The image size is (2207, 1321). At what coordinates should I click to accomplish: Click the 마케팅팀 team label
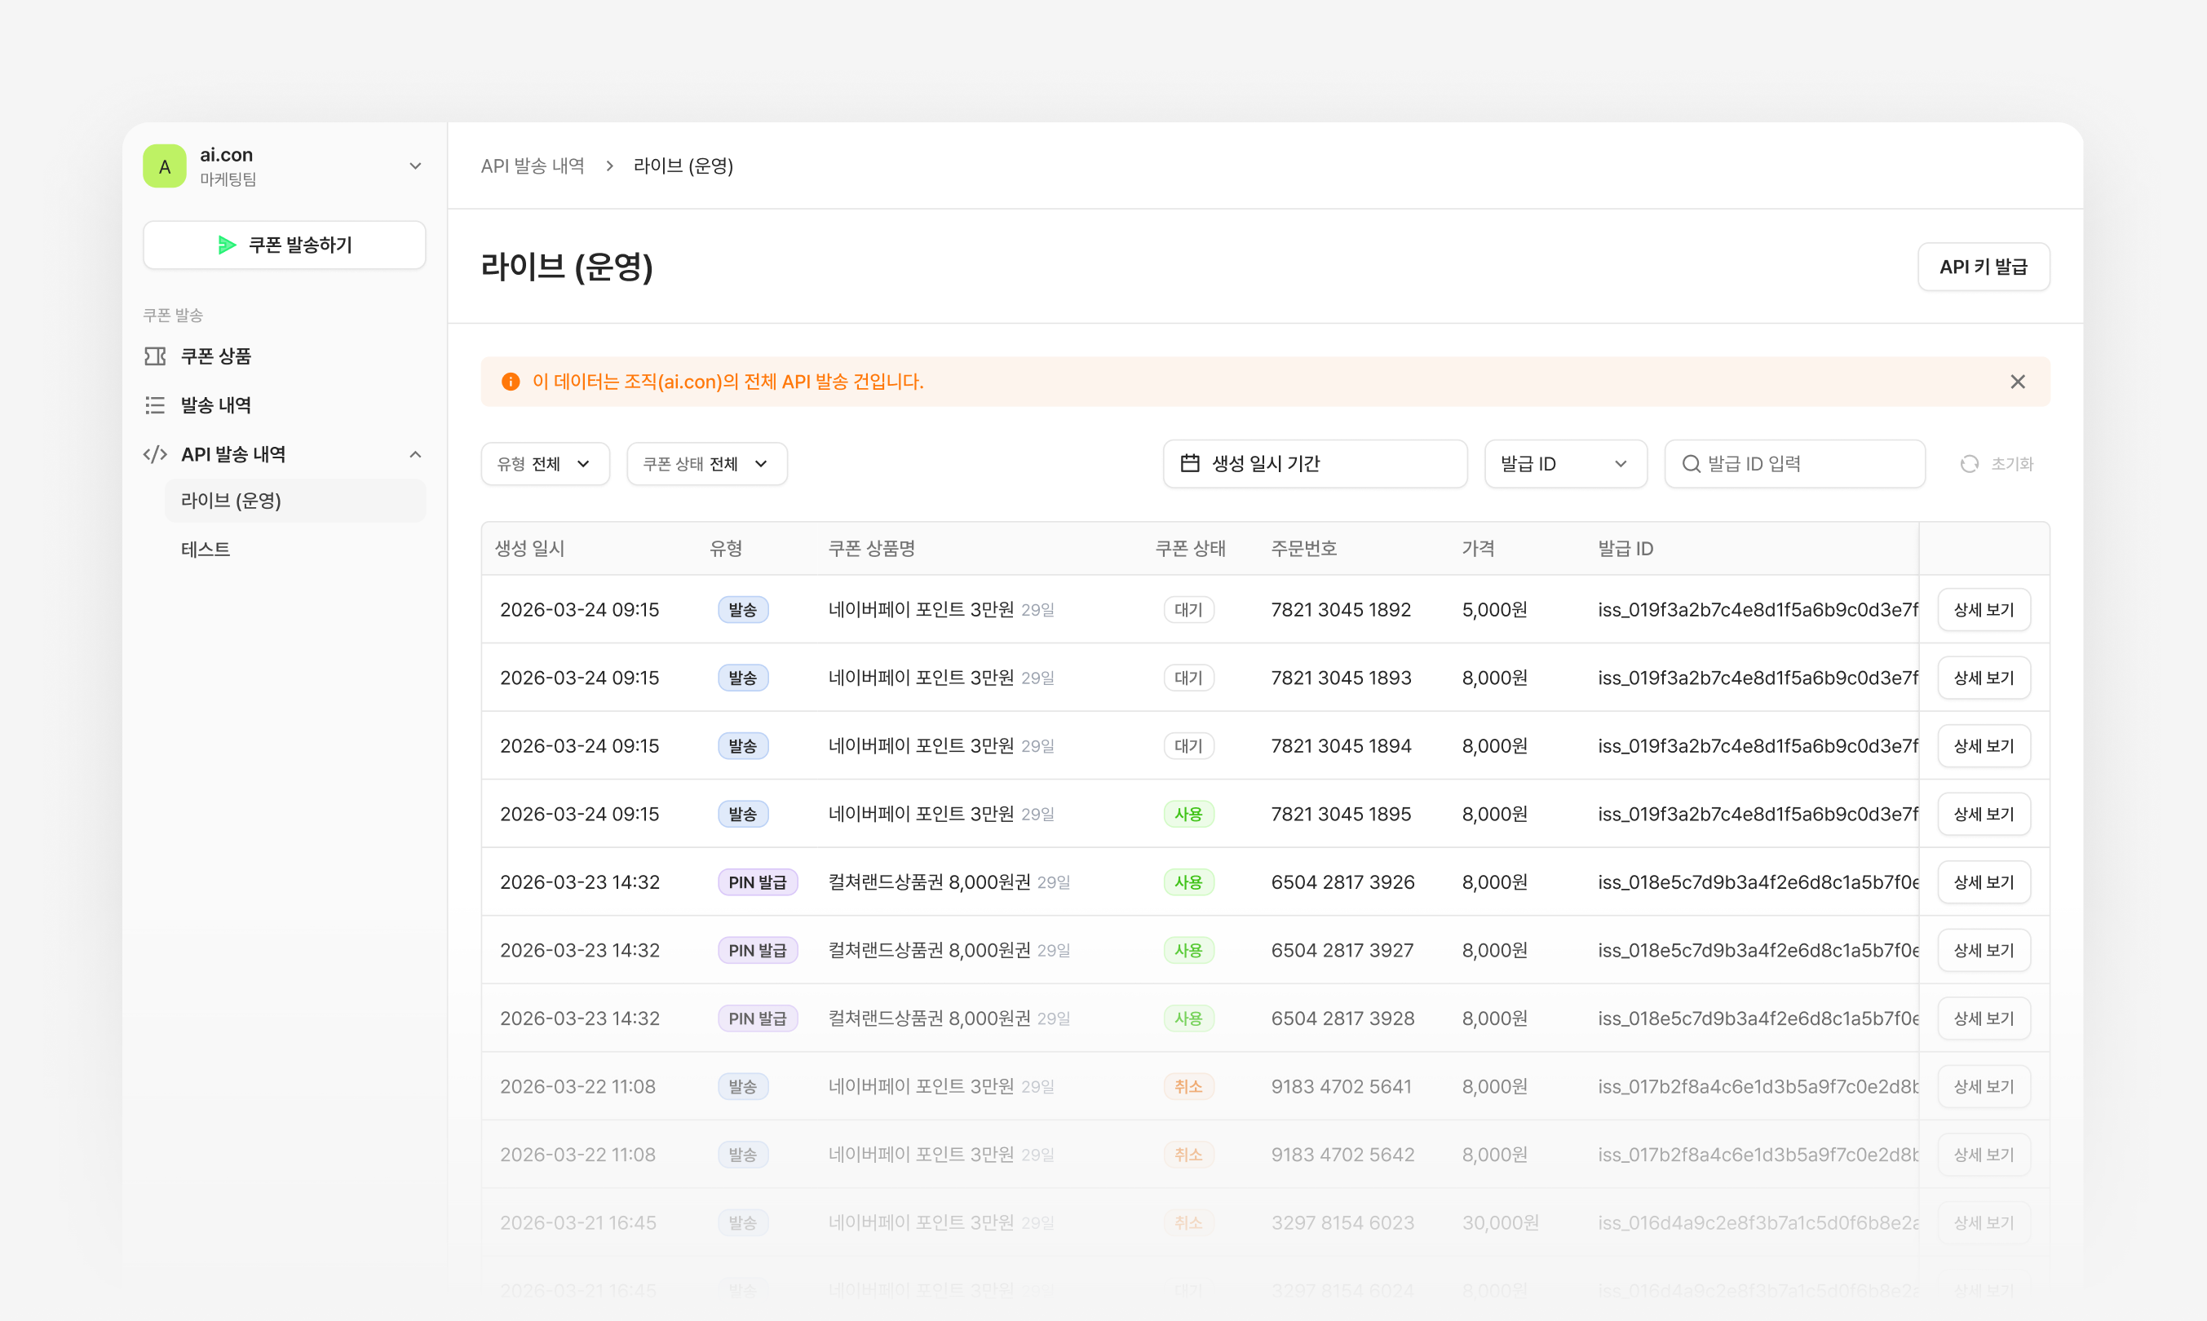(x=228, y=179)
